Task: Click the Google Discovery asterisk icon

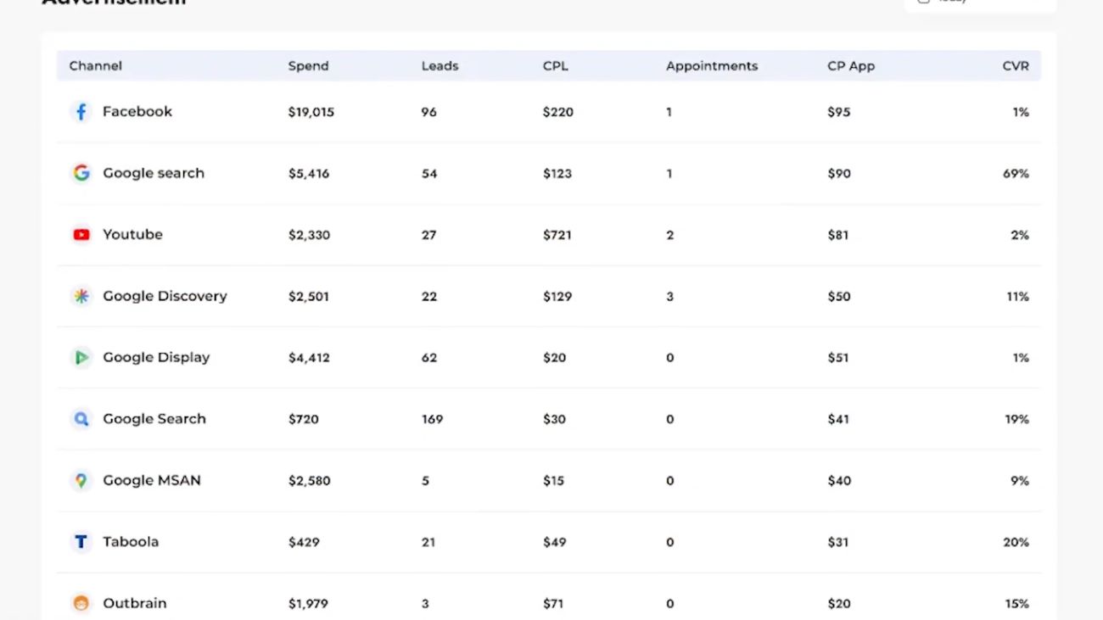Action: [x=81, y=296]
